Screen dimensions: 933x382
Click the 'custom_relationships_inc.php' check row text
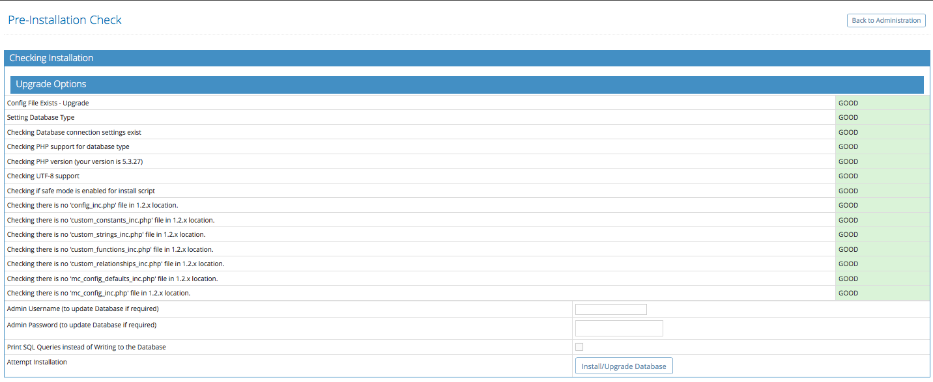115,264
